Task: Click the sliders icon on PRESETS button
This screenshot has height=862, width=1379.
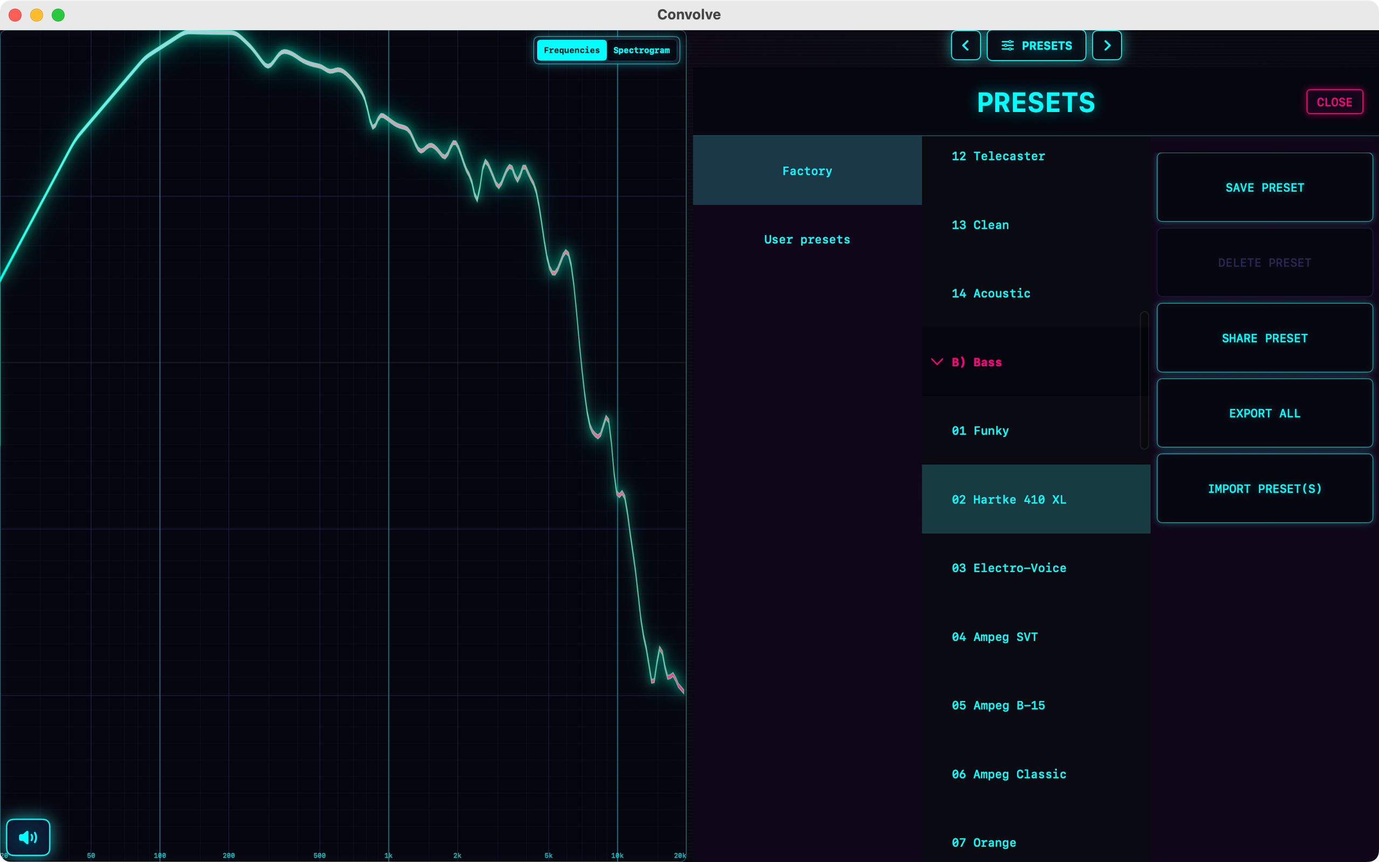Action: click(x=1007, y=46)
